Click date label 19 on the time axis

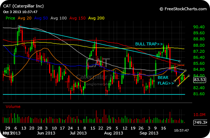pyautogui.click(x=133, y=128)
